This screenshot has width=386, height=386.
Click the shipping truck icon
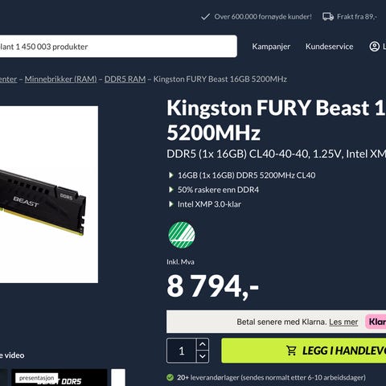click(328, 17)
